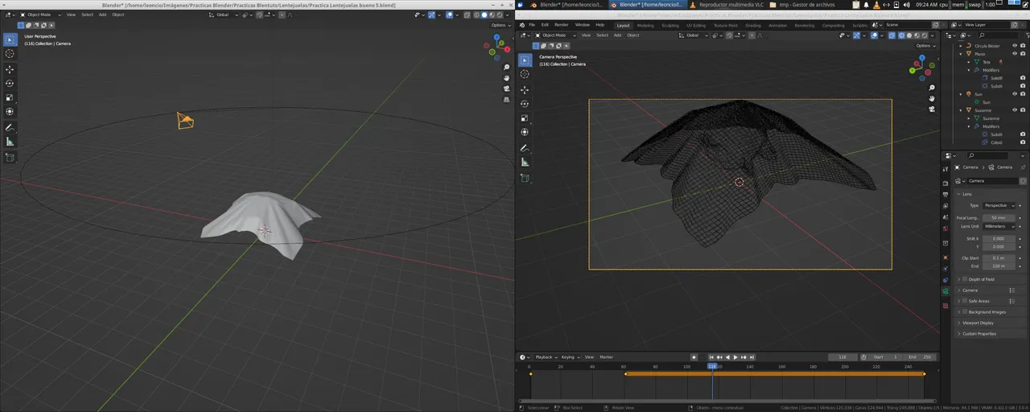1030x412 pixels.
Task: Open the Playback dropdown in timeline
Action: (546, 356)
